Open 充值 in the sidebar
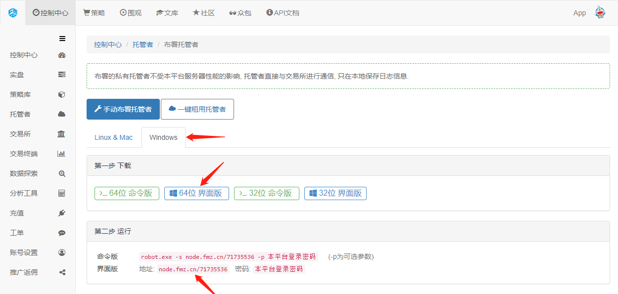618x294 pixels. [38, 213]
